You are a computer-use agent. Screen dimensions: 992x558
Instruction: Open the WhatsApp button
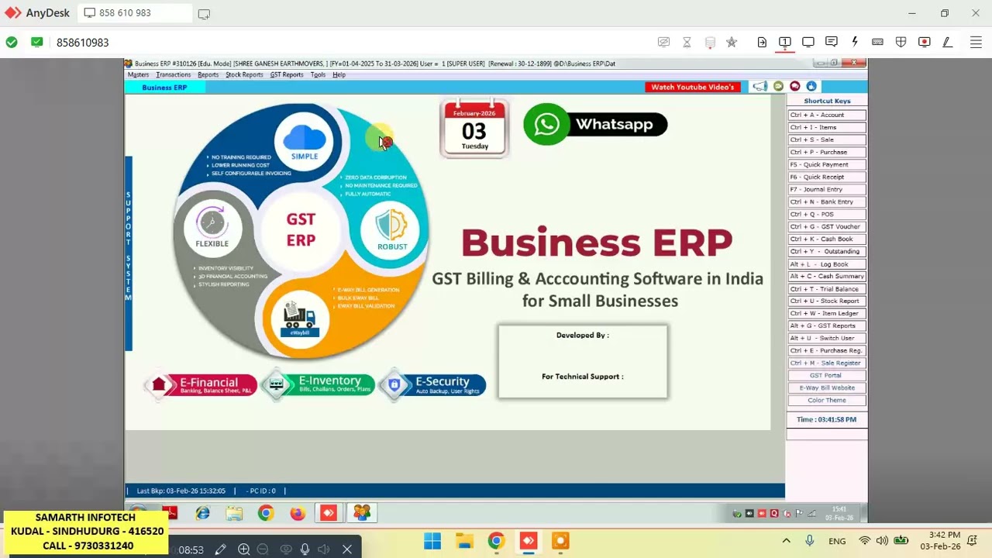595,124
